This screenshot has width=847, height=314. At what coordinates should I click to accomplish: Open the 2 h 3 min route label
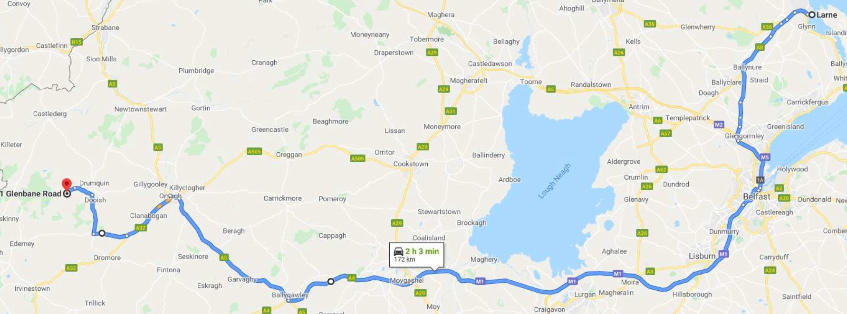[416, 255]
